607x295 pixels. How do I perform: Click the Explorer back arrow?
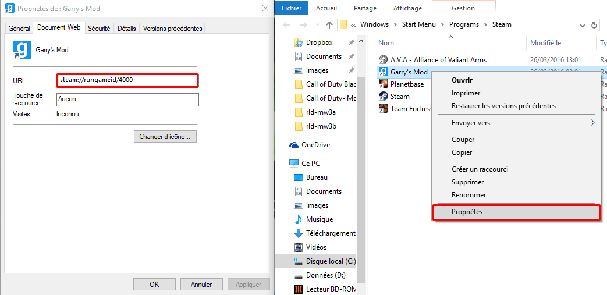tap(286, 25)
